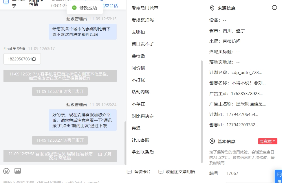Click system note 顾客状态 由了解改为高意愿

(x=60, y=156)
